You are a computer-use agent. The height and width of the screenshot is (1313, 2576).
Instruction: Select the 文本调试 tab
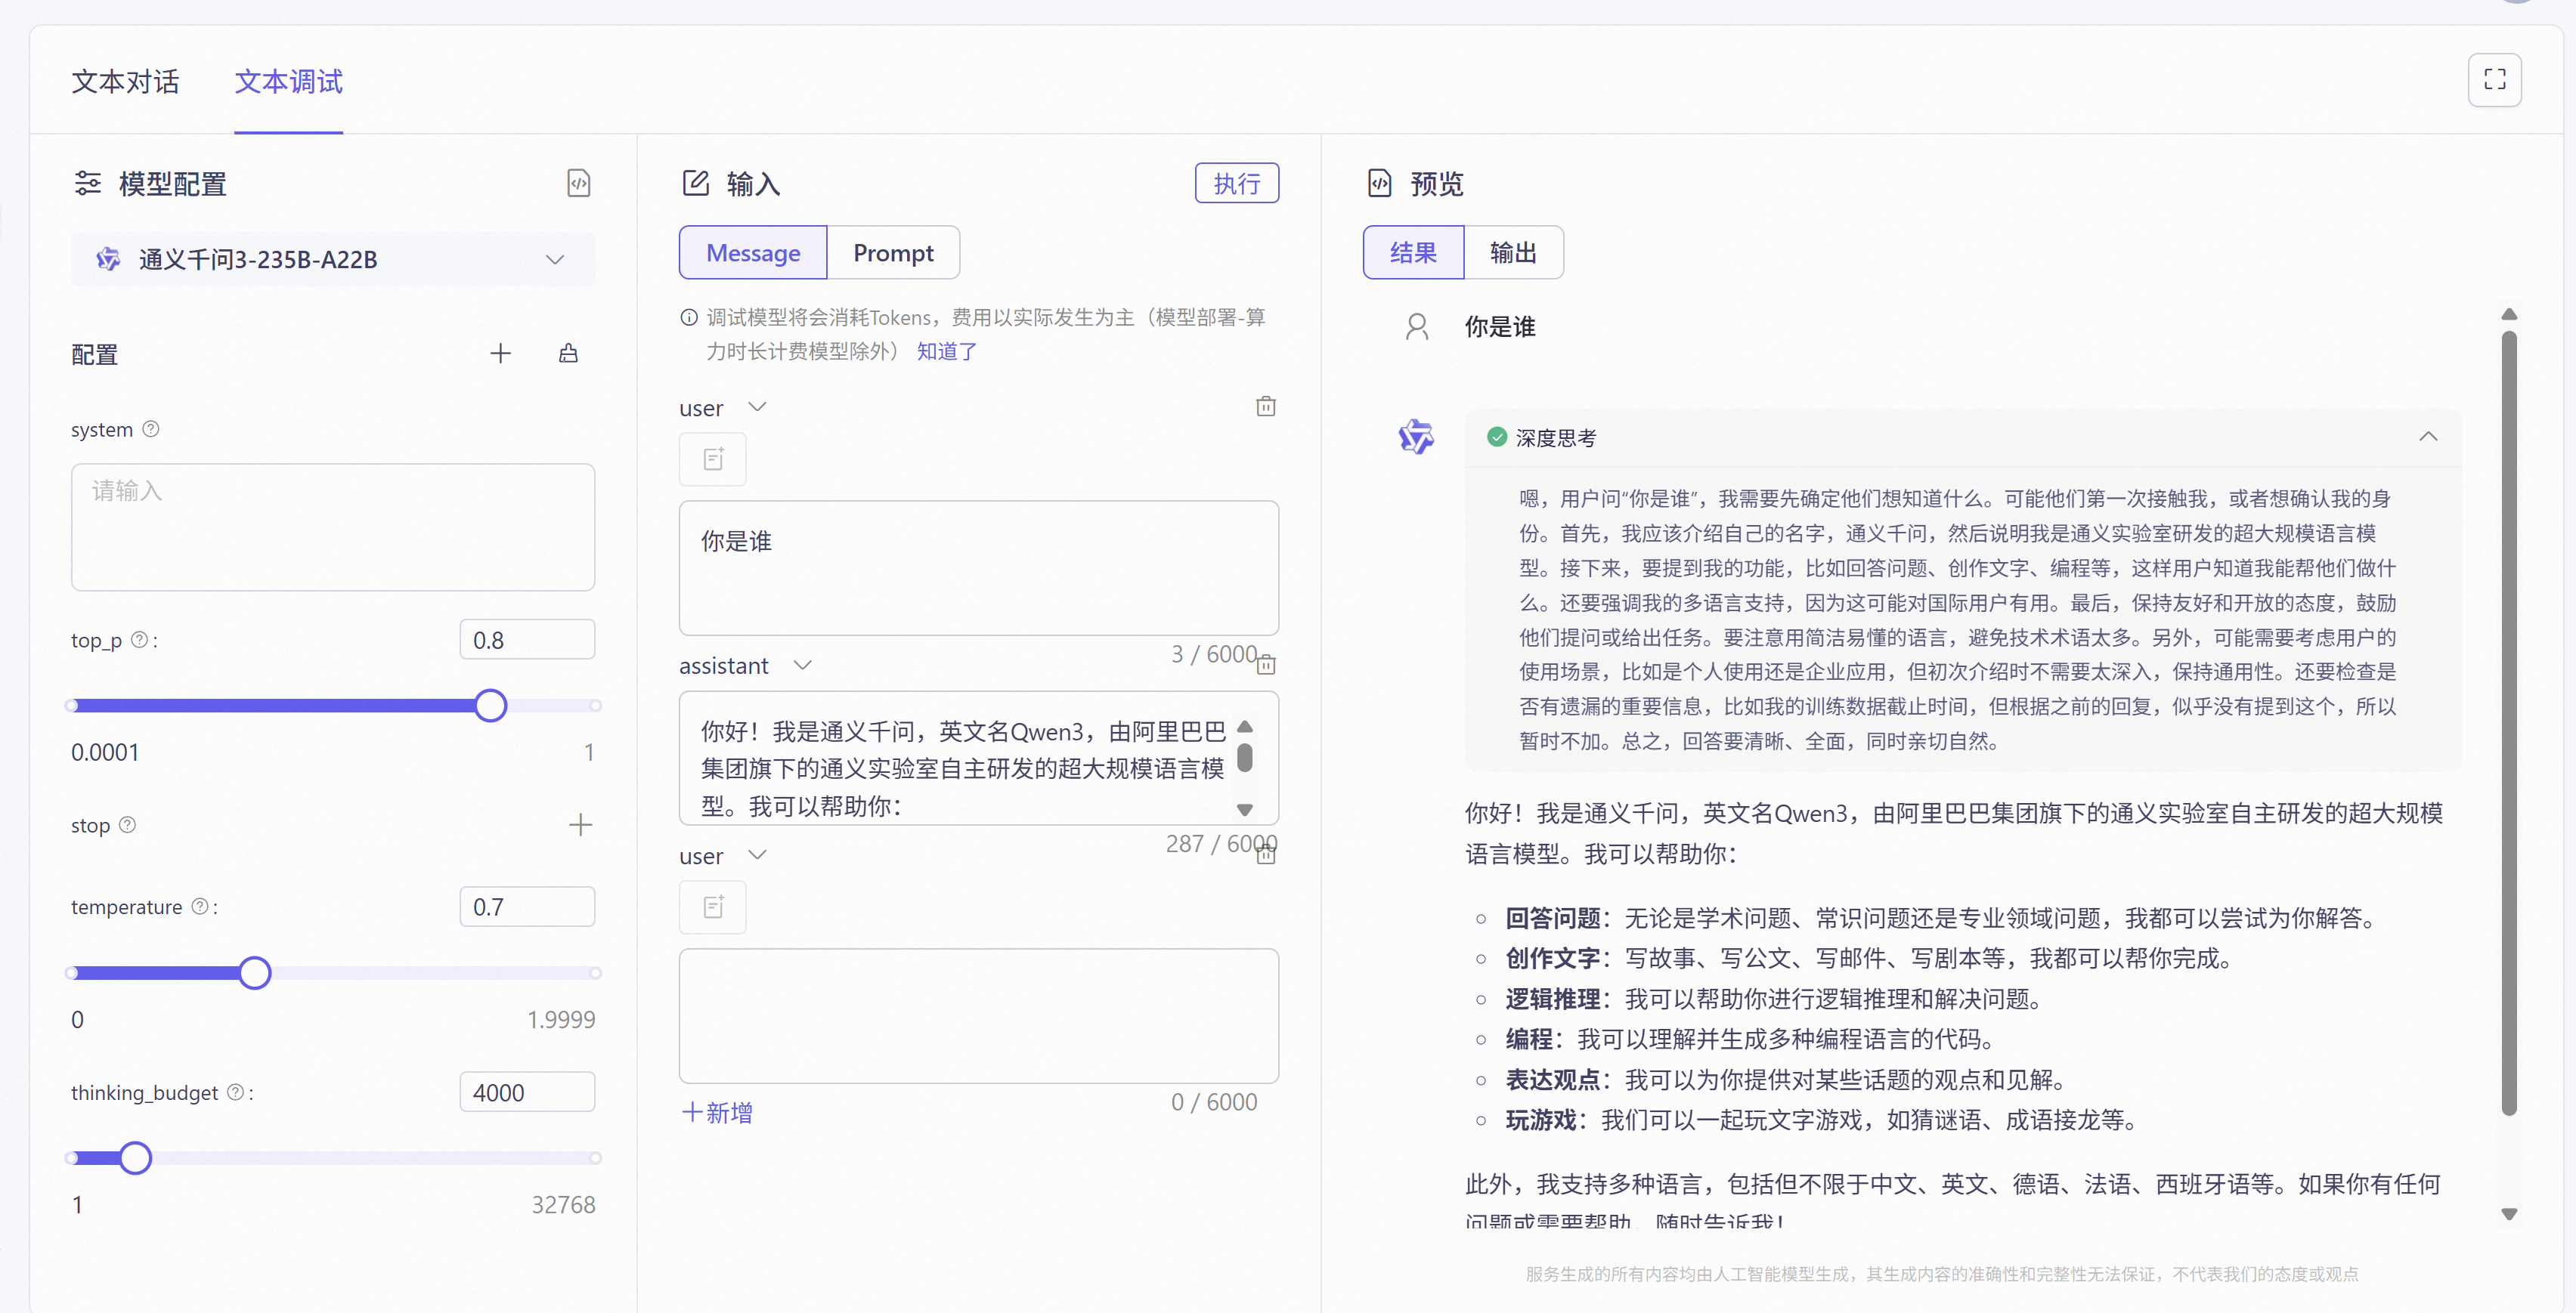click(288, 82)
